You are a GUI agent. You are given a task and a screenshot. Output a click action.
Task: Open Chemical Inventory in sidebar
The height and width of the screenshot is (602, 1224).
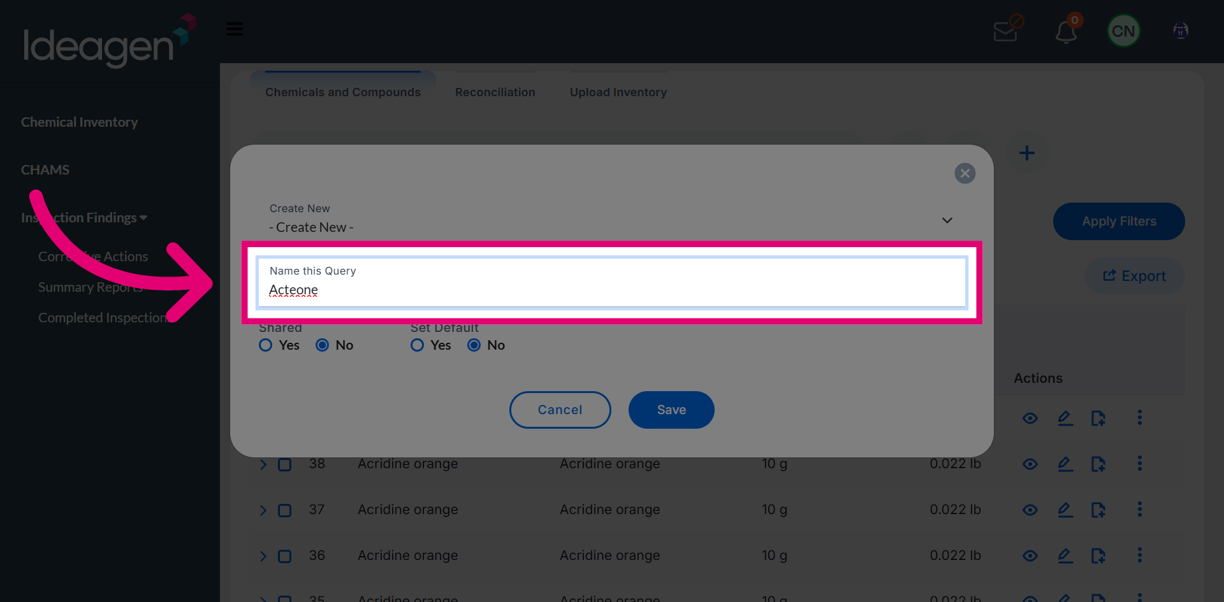(x=79, y=122)
